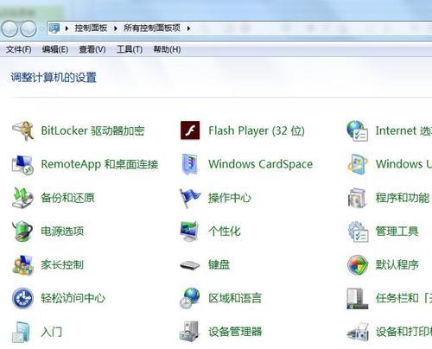The image size is (432, 349).
Task: Open the 设备管理器 link
Action: pyautogui.click(x=235, y=332)
